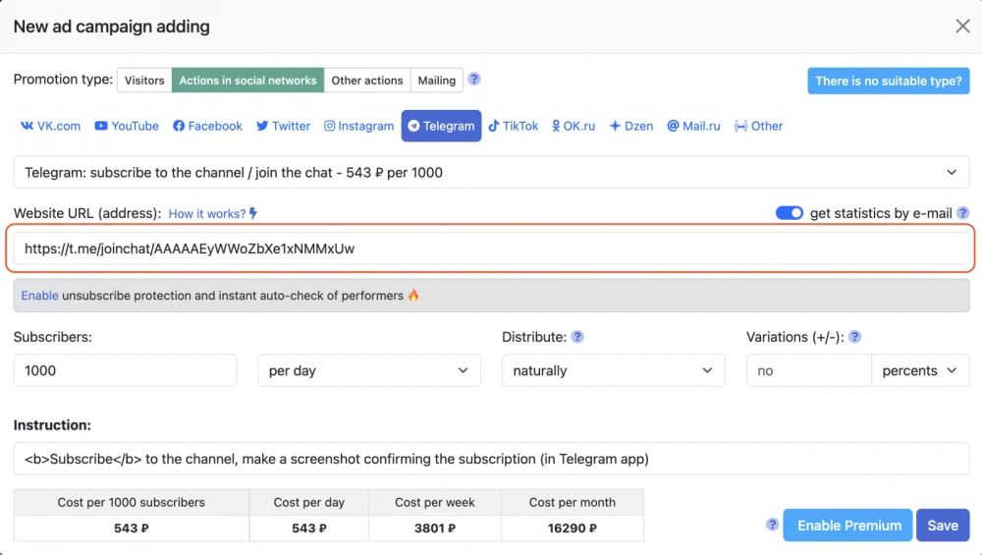Click the Variations help question mark

[855, 337]
